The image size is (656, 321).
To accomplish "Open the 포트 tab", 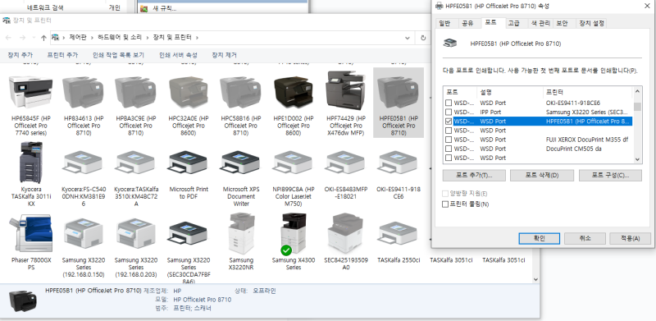I will pos(490,23).
